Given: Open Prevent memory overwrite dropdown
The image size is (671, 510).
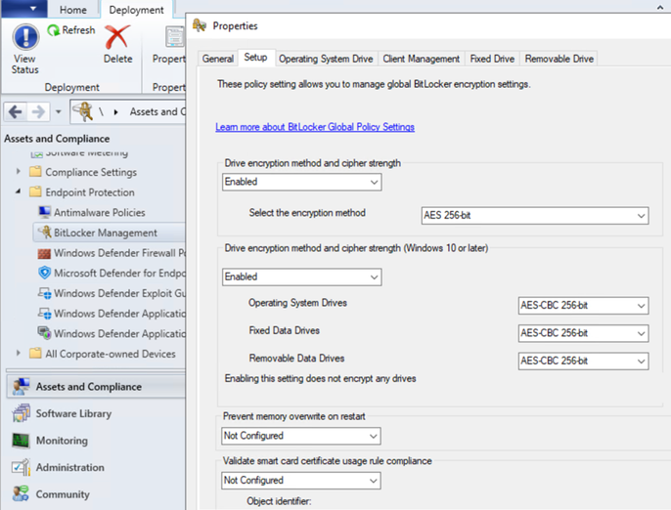Looking at the screenshot, I should click(x=301, y=436).
